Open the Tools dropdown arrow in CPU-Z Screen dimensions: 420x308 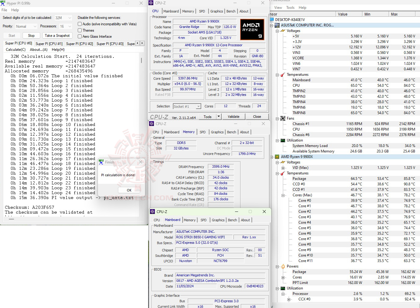[x=219, y=117]
